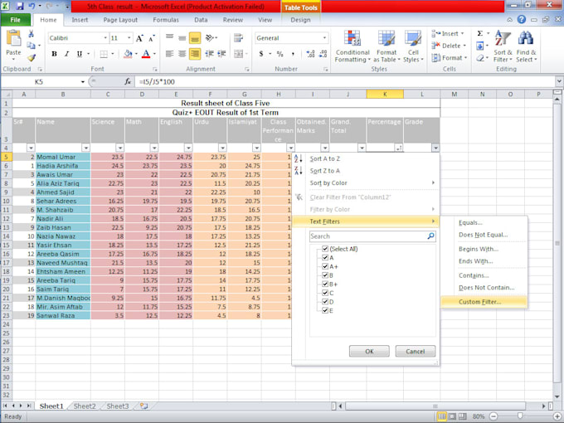Click the Help question mark icon
The height and width of the screenshot is (423, 564).
coord(521,20)
